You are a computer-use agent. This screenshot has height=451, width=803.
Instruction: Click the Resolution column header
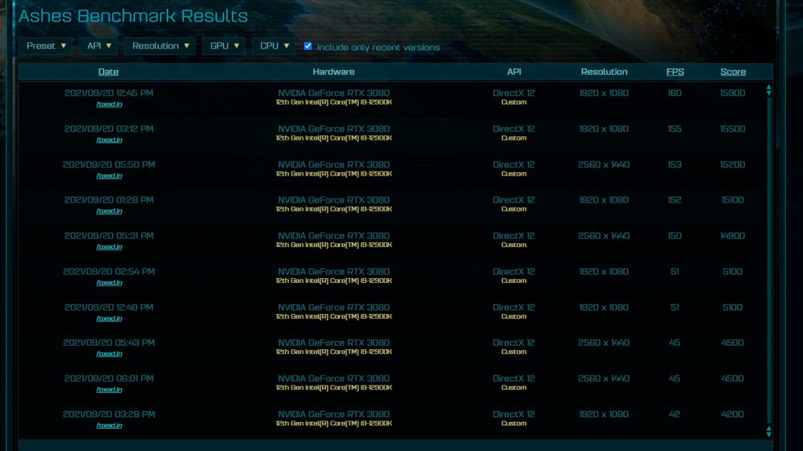(604, 71)
